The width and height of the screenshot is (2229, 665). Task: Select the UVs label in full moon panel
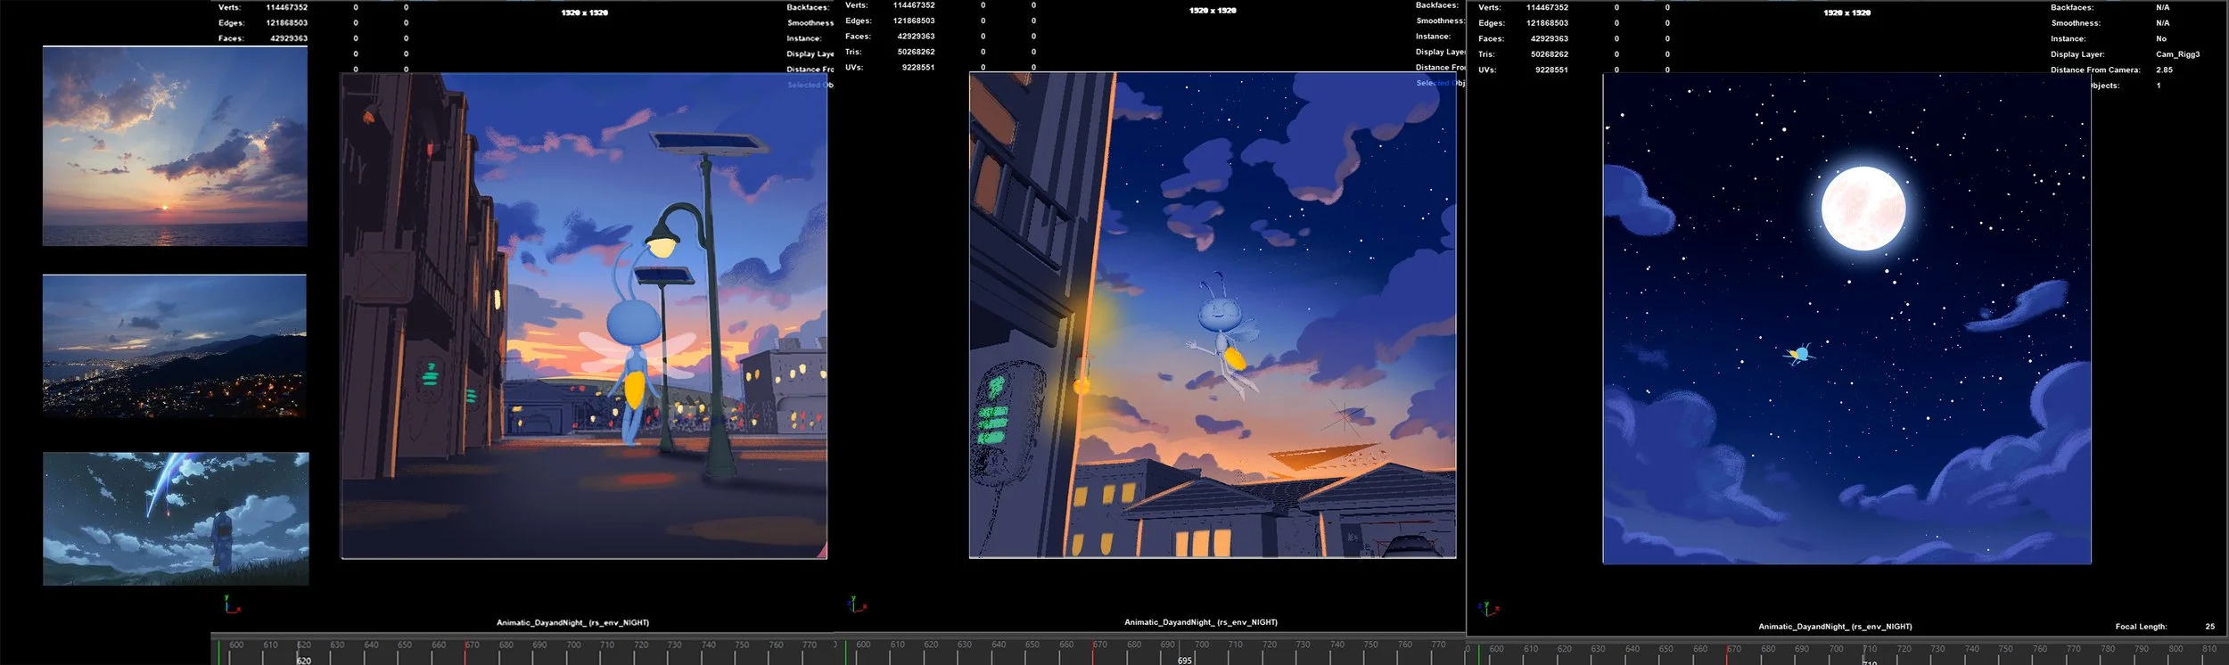point(1487,70)
